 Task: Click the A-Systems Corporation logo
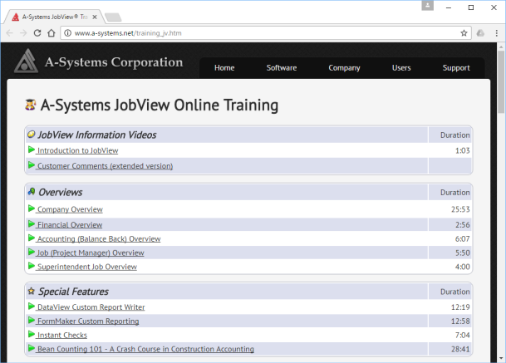(100, 63)
